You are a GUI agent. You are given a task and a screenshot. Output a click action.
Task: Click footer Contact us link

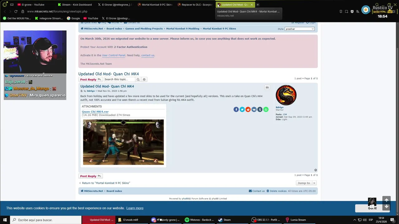257,191
